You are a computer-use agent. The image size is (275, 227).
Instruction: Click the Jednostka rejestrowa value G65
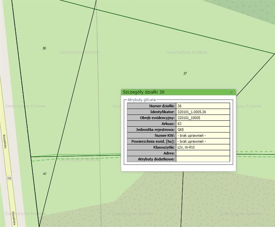(x=203, y=130)
